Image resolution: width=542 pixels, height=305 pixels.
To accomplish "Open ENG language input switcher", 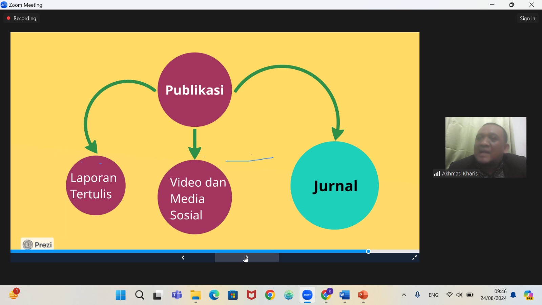I will click(434, 295).
